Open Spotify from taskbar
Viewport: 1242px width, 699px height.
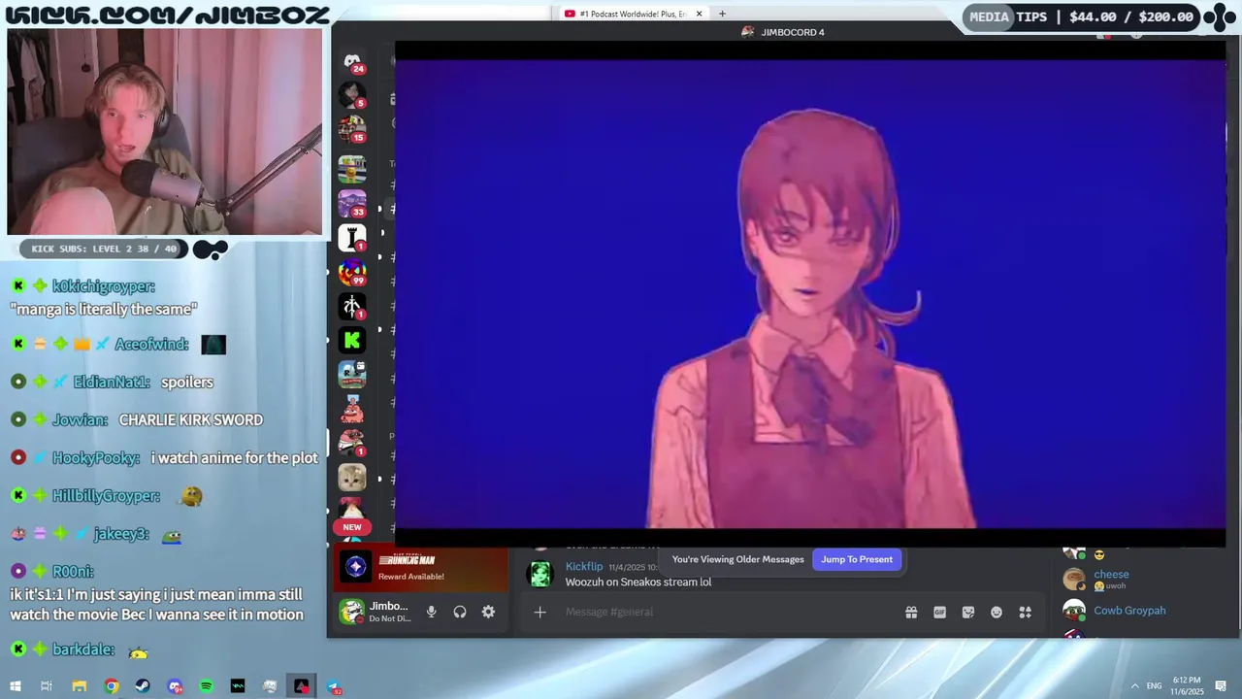207,686
